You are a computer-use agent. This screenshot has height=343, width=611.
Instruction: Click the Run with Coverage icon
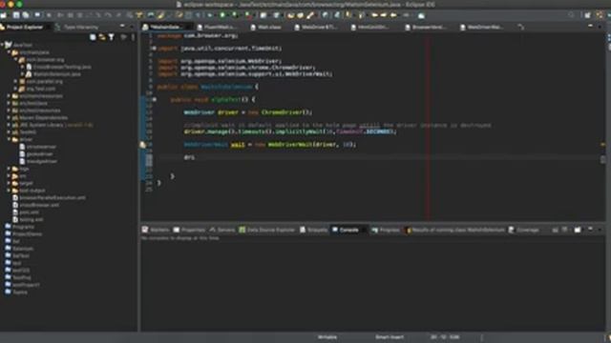coord(236,15)
